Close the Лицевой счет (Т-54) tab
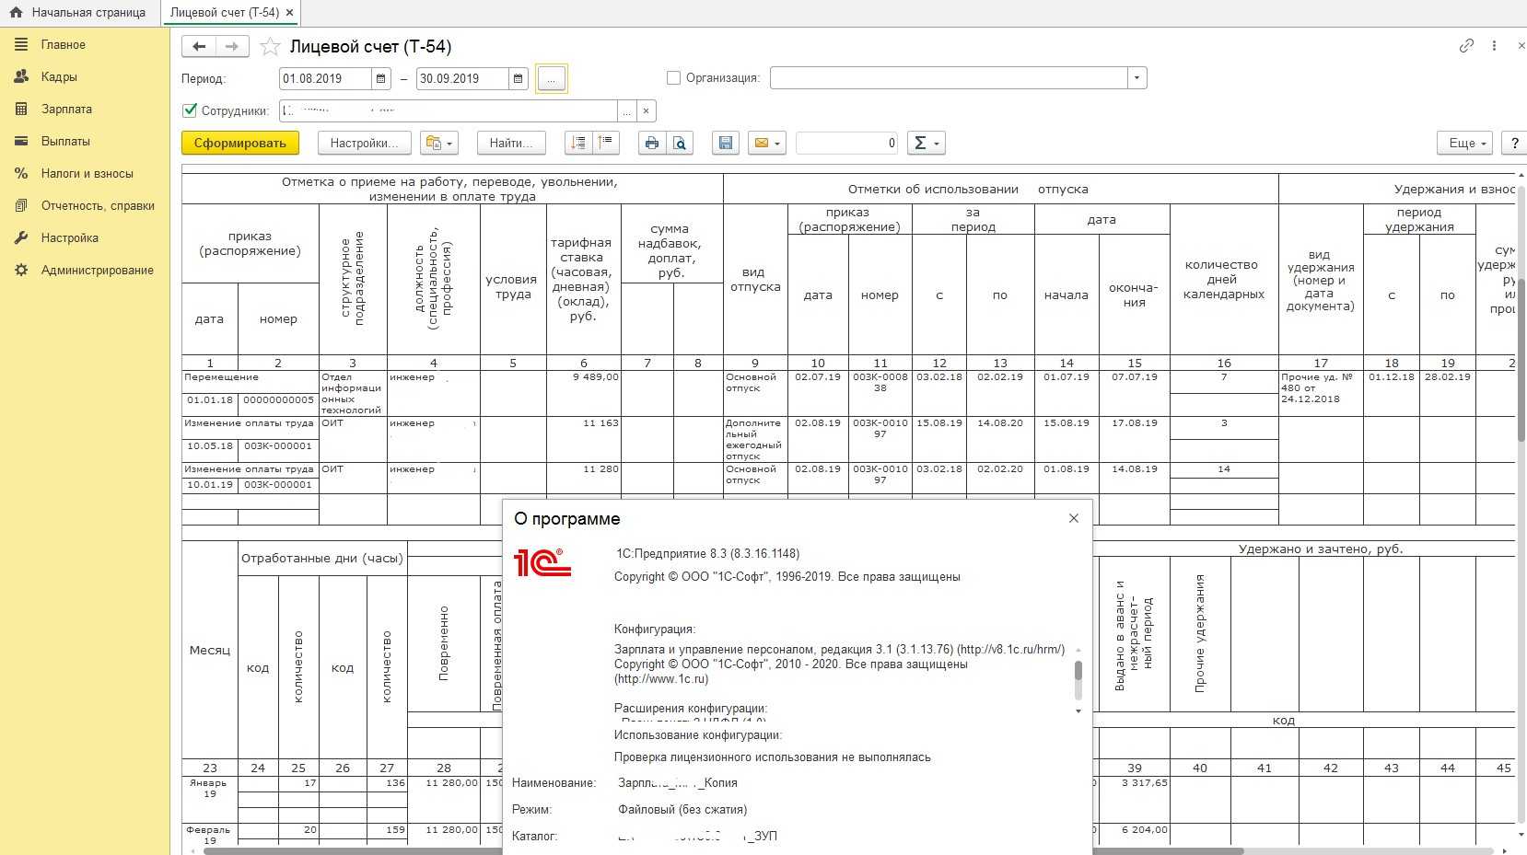The width and height of the screenshot is (1527, 855). coord(290,12)
